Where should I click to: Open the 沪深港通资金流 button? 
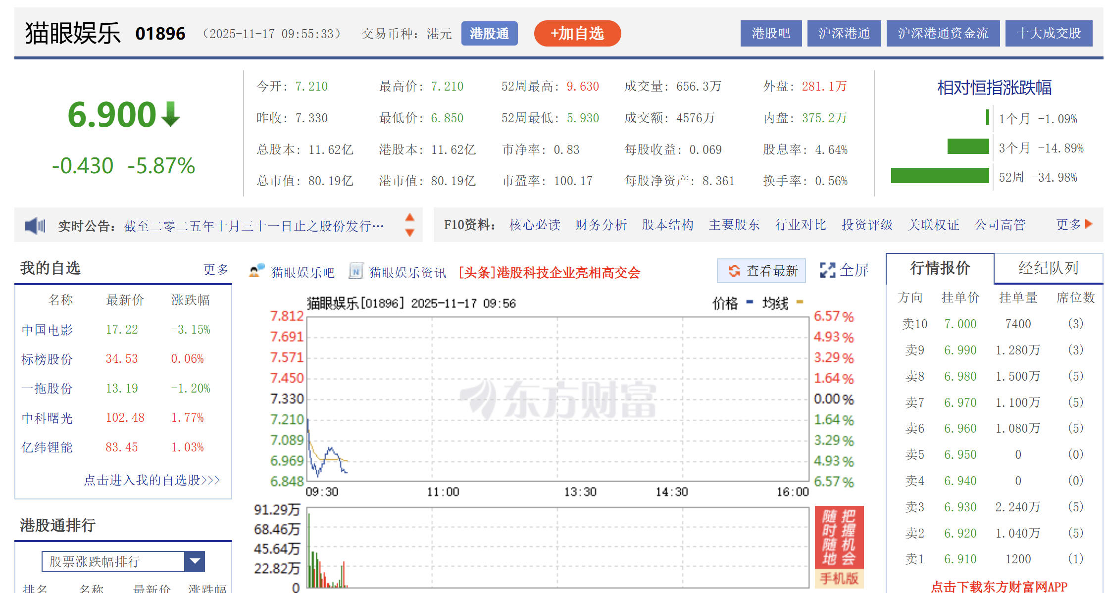point(943,33)
